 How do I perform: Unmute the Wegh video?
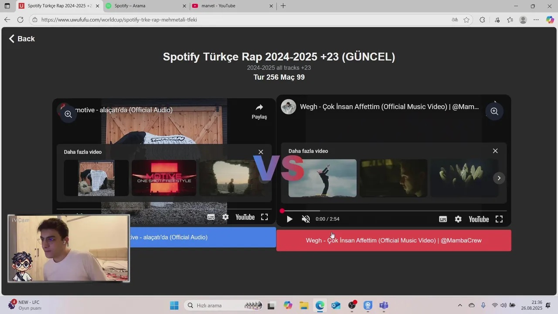(306, 219)
